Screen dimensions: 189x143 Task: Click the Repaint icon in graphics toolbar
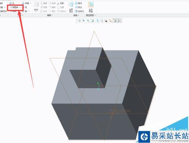tap(93, 20)
